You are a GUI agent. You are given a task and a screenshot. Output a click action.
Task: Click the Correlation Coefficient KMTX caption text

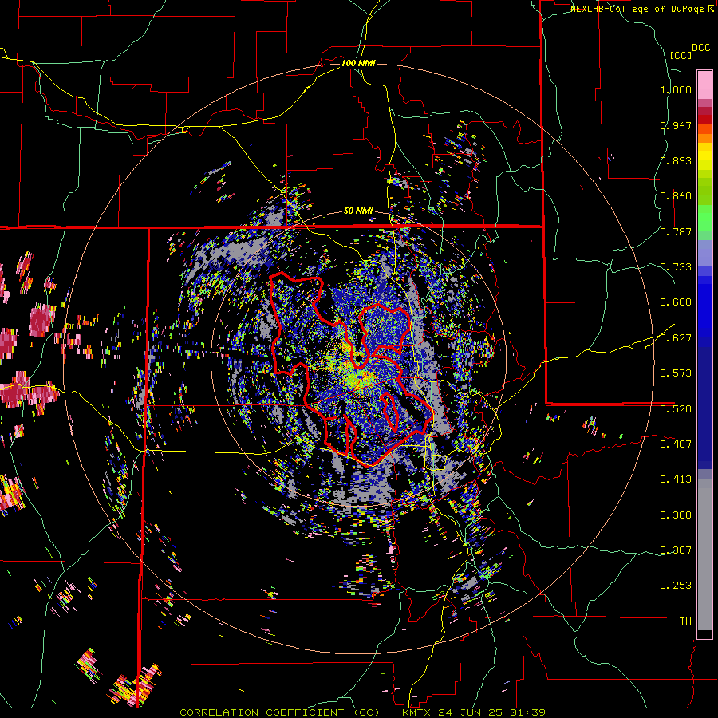tap(362, 712)
